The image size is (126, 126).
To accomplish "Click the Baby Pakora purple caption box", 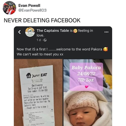I will (x=86, y=77).
